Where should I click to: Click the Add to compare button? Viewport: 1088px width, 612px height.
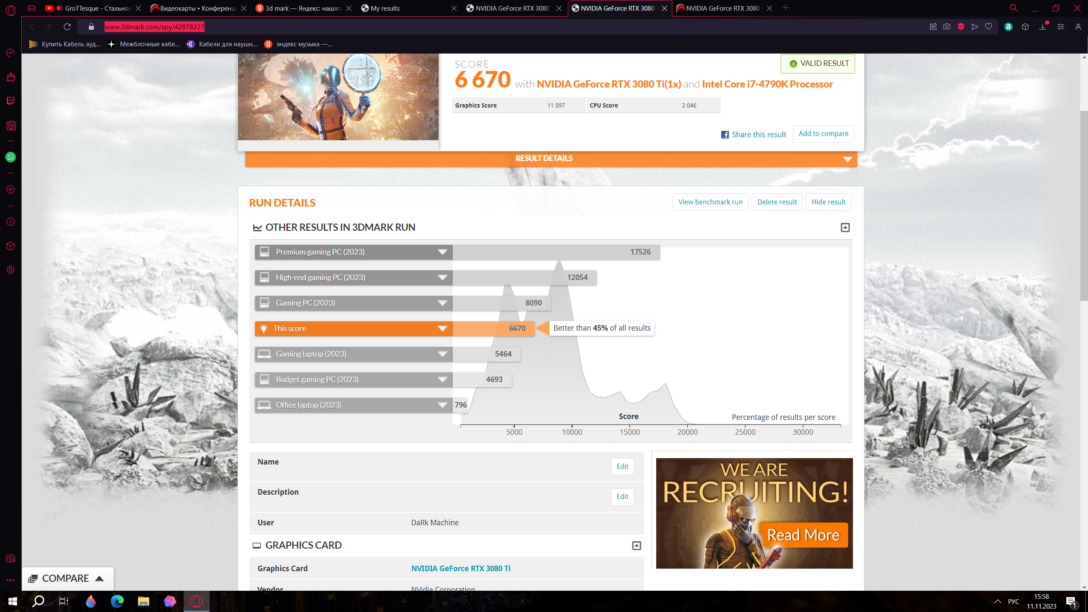[x=823, y=134]
